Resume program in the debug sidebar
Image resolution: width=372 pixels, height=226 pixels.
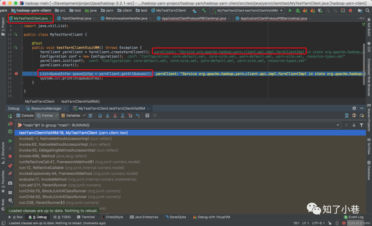[x=10, y=141]
